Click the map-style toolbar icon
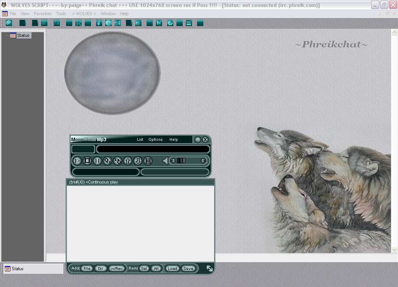Viewport: 398px width, 287px height. 117,23
